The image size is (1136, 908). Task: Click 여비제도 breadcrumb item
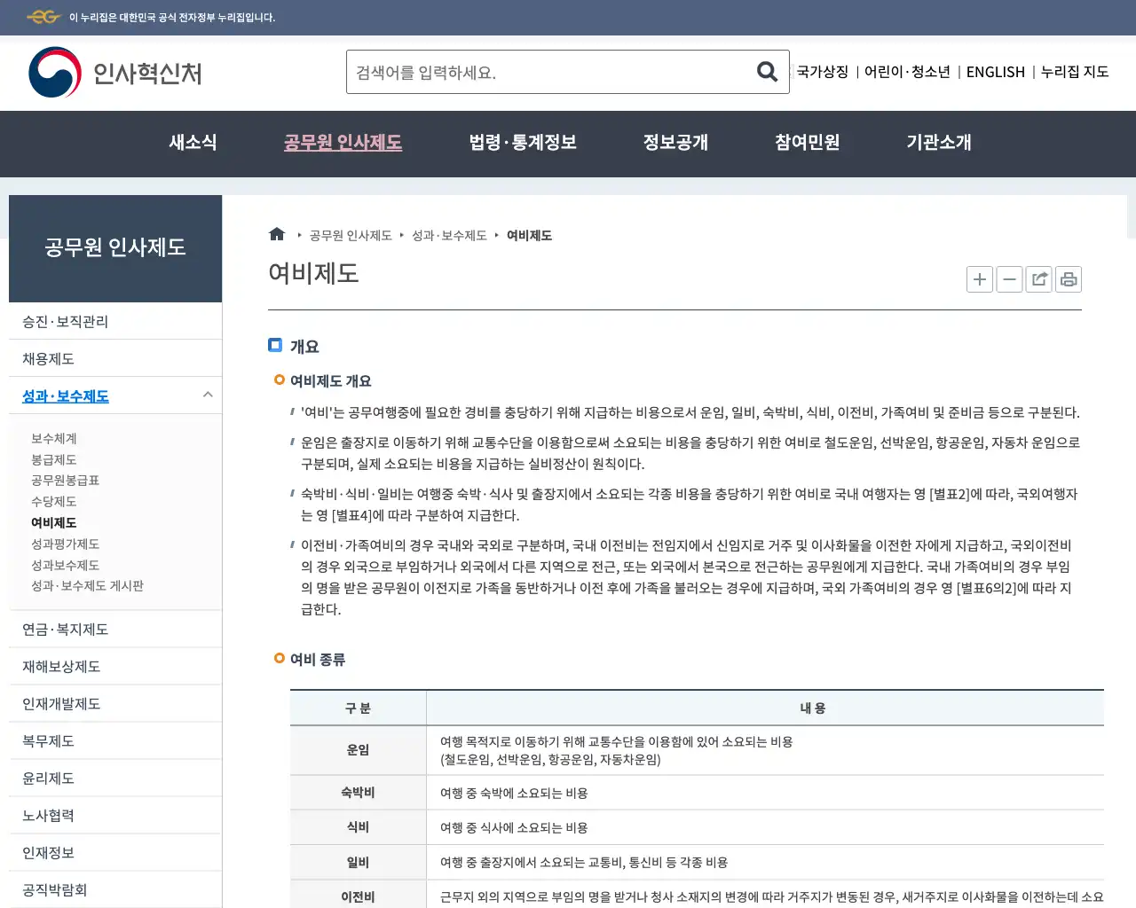[529, 235]
